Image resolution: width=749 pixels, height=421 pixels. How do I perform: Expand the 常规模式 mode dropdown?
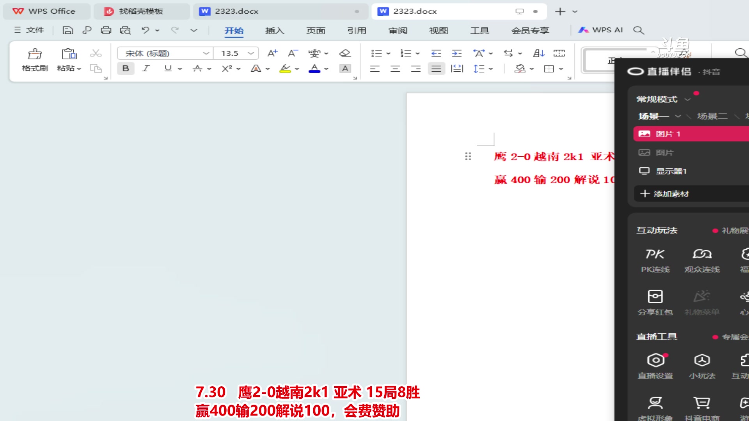pyautogui.click(x=687, y=99)
